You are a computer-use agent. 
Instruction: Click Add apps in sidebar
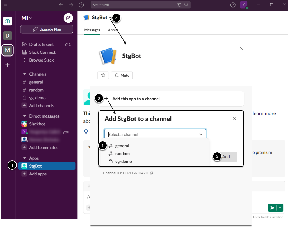point(47,174)
